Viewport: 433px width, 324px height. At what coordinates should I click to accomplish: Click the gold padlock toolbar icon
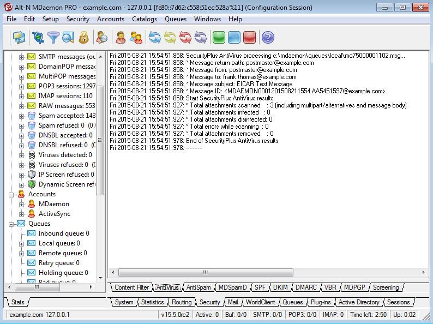point(83,38)
